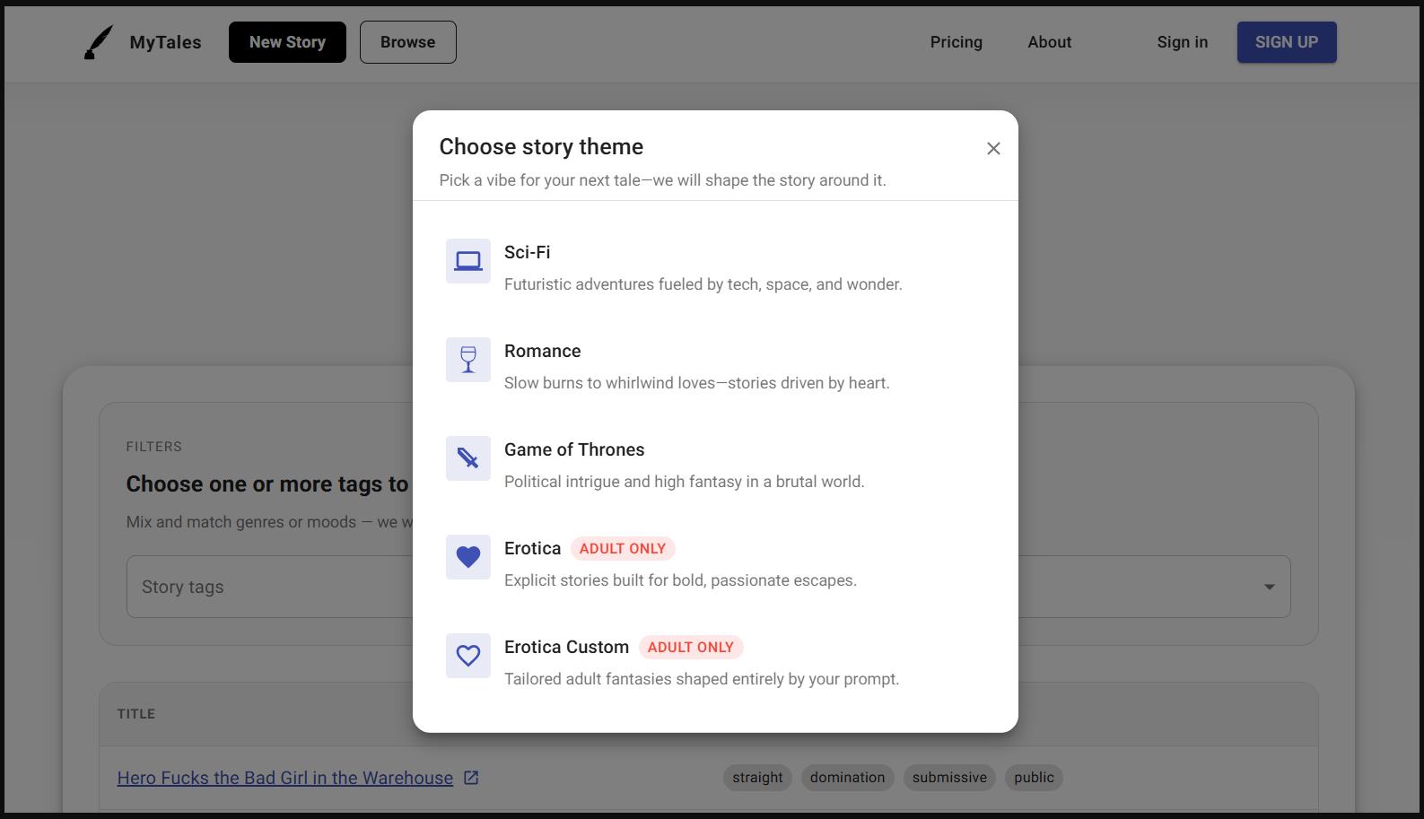
Task: Click the Game of Thrones sword icon
Action: click(x=468, y=458)
